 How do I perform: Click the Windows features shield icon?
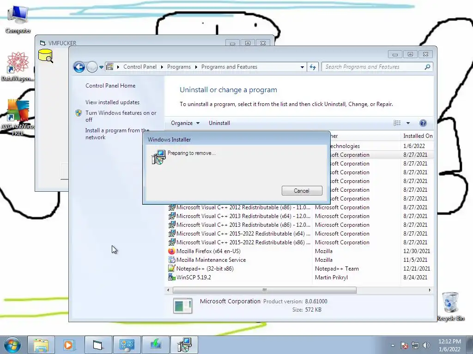[x=79, y=113]
